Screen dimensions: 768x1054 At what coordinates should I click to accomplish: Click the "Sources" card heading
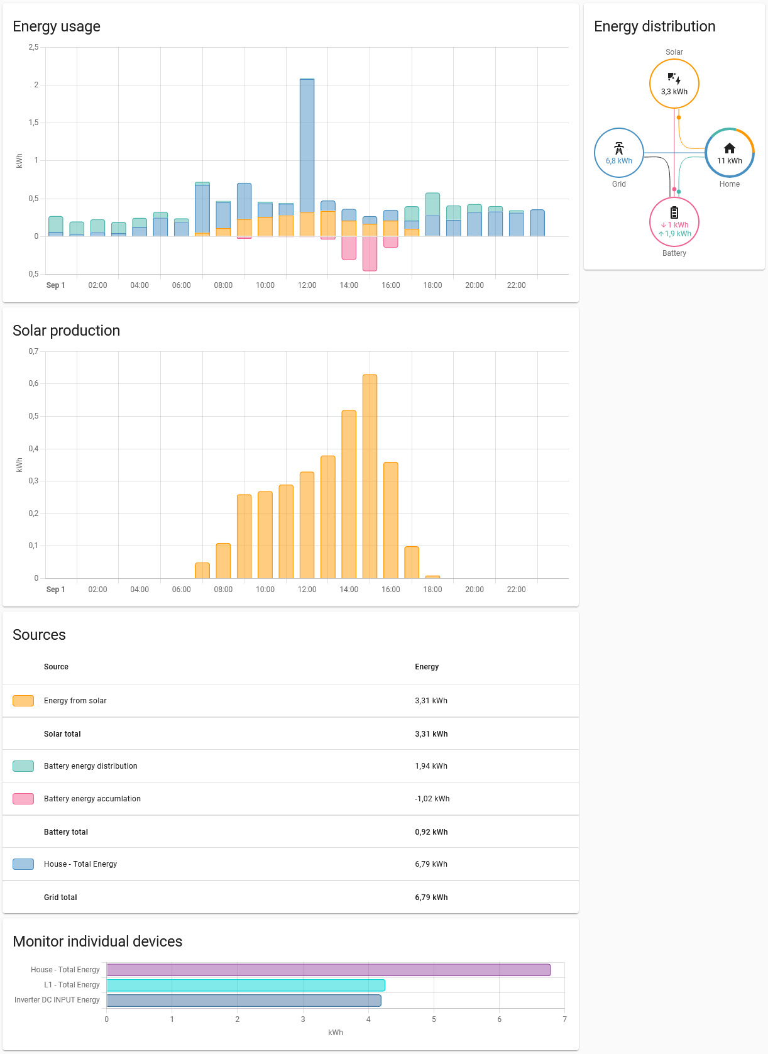click(39, 635)
